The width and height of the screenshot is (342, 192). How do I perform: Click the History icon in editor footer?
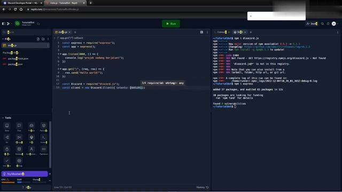click(207, 187)
